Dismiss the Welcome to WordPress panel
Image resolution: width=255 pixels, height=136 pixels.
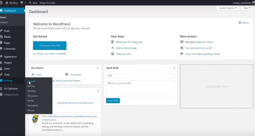point(244,23)
